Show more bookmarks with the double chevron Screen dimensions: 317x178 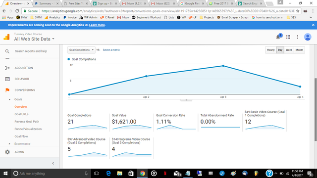311,18
